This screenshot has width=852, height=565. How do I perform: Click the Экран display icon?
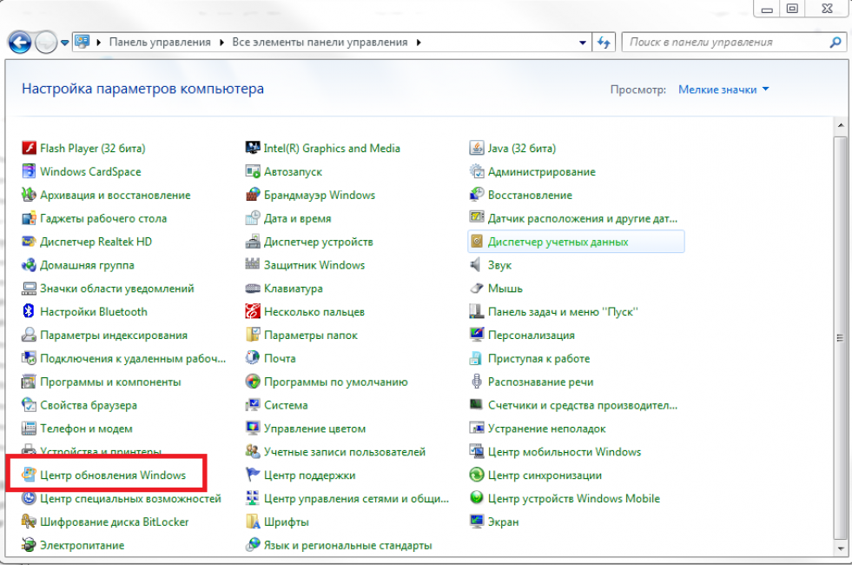click(x=477, y=522)
